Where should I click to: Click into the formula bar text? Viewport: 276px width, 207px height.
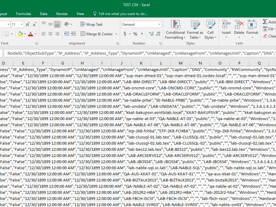coord(140,53)
